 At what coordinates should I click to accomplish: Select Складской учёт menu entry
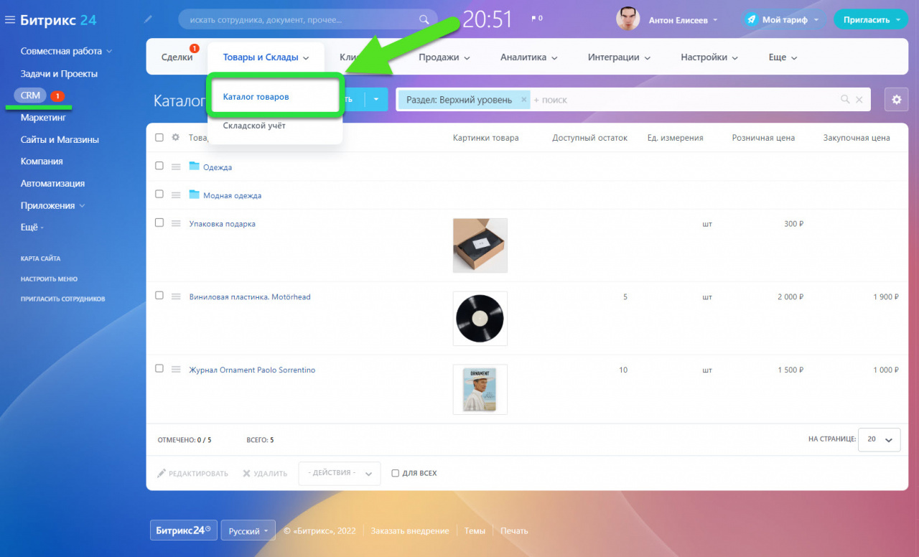point(254,126)
